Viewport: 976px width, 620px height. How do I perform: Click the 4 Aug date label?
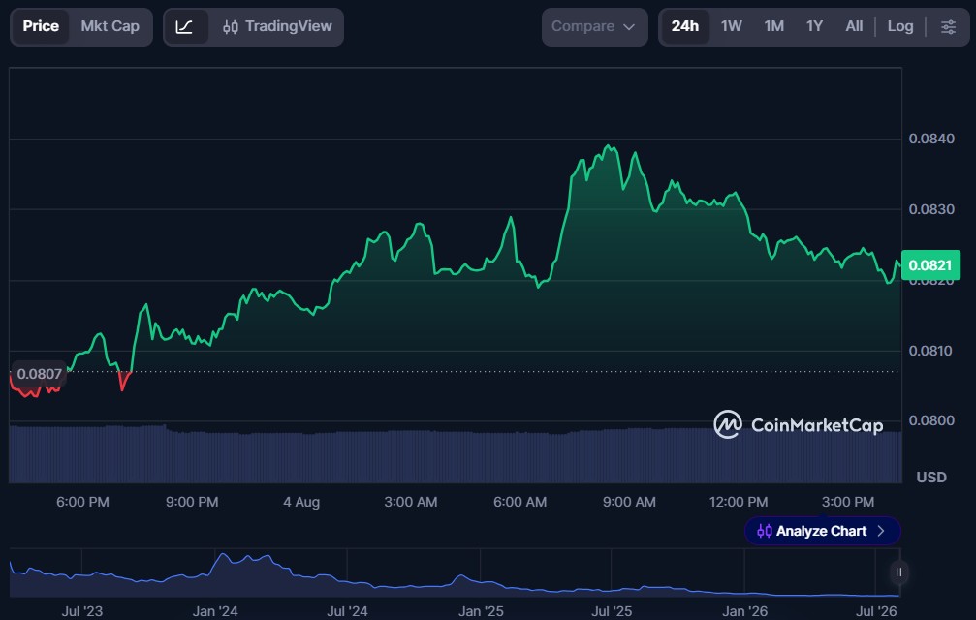click(301, 502)
